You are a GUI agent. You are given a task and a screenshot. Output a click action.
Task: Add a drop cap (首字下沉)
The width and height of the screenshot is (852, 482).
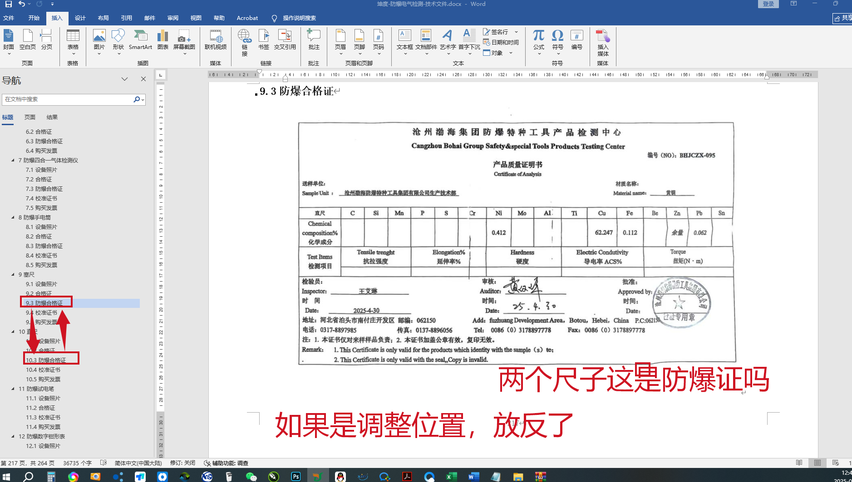[x=469, y=42]
